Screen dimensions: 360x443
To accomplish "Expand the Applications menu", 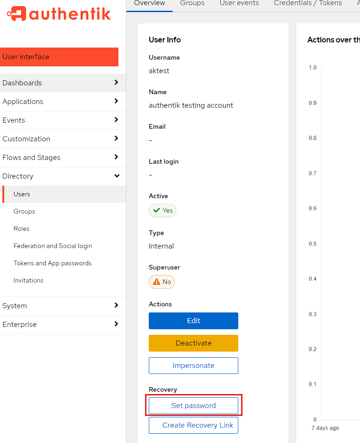I will pyautogui.click(x=62, y=102).
